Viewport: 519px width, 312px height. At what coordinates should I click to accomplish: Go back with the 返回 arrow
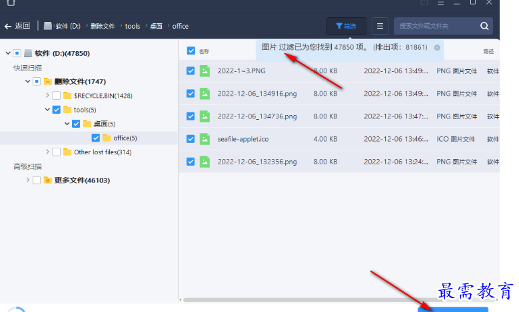(17, 26)
